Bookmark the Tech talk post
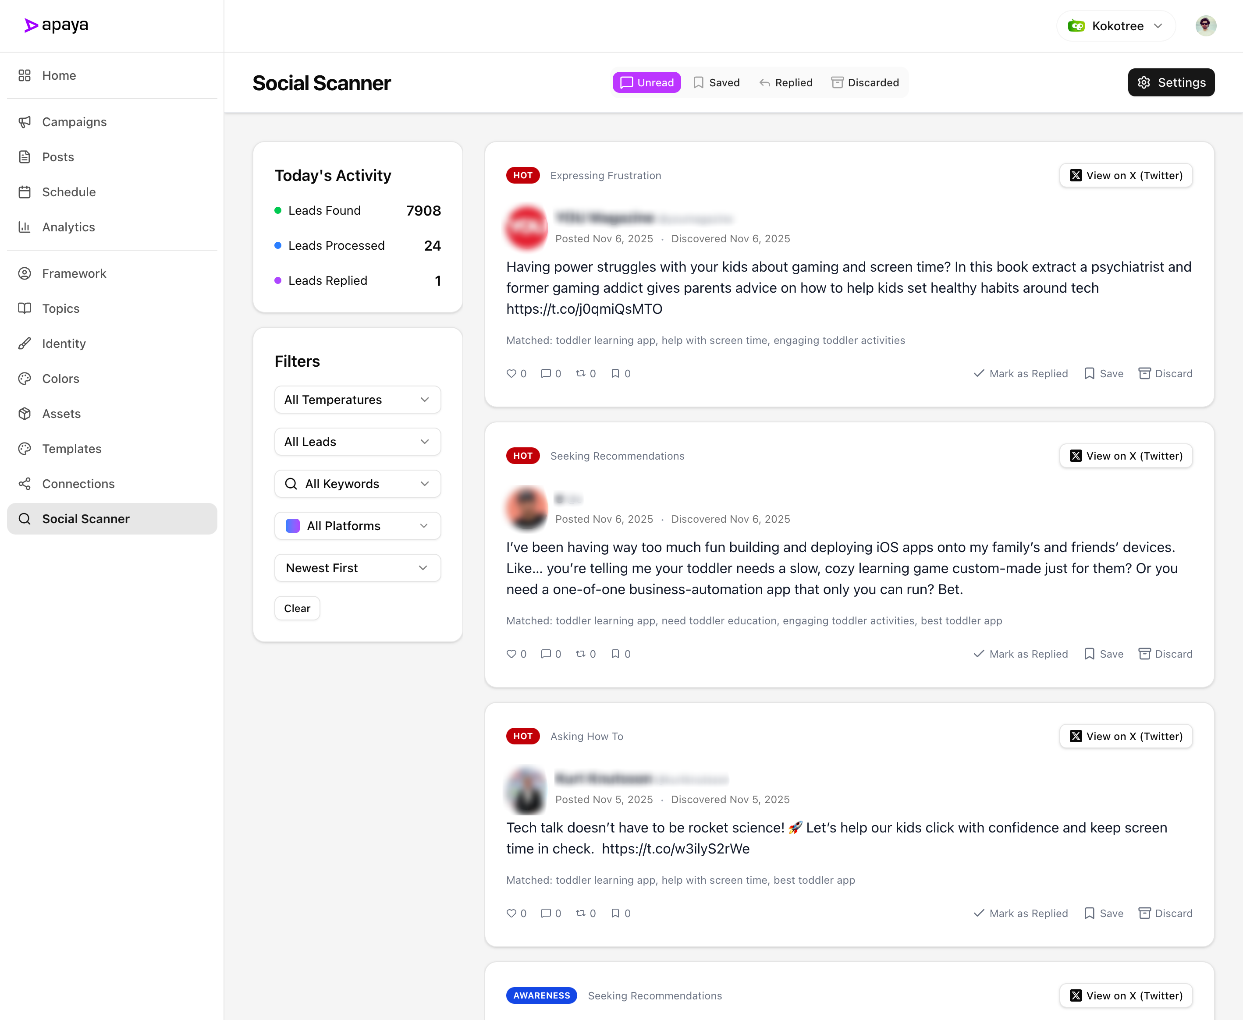This screenshot has height=1020, width=1243. tap(616, 913)
